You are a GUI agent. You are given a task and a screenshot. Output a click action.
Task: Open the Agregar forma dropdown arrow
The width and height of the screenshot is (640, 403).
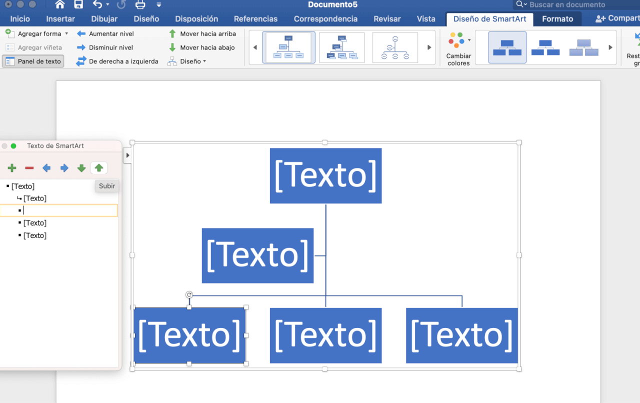pyautogui.click(x=66, y=34)
